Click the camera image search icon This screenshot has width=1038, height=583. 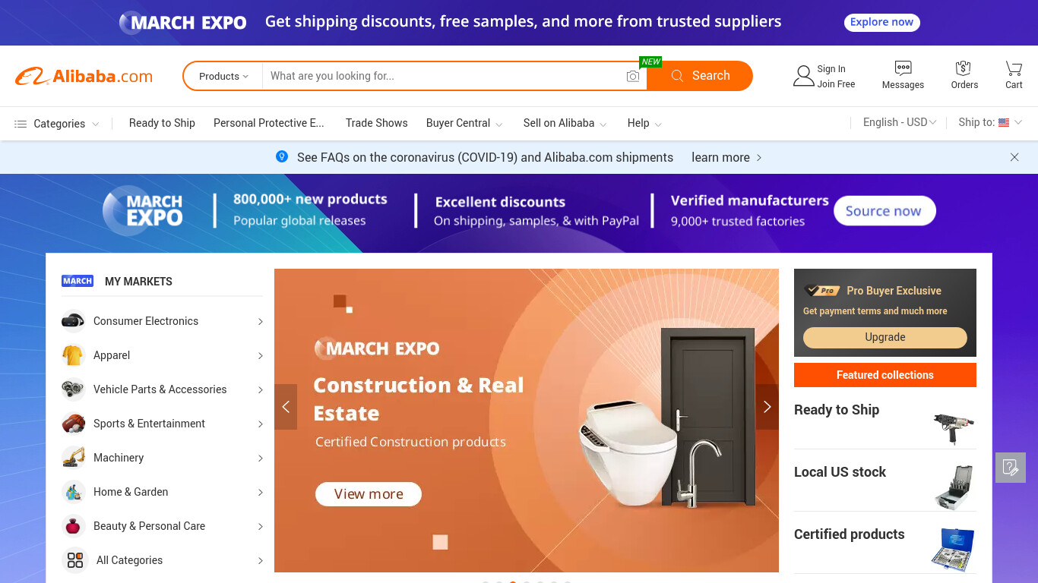click(633, 76)
